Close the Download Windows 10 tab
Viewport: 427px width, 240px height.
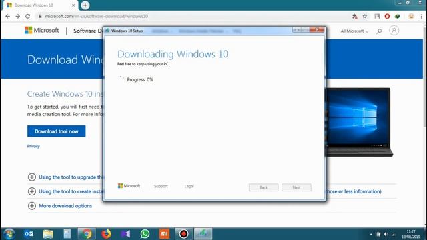coord(73,5)
